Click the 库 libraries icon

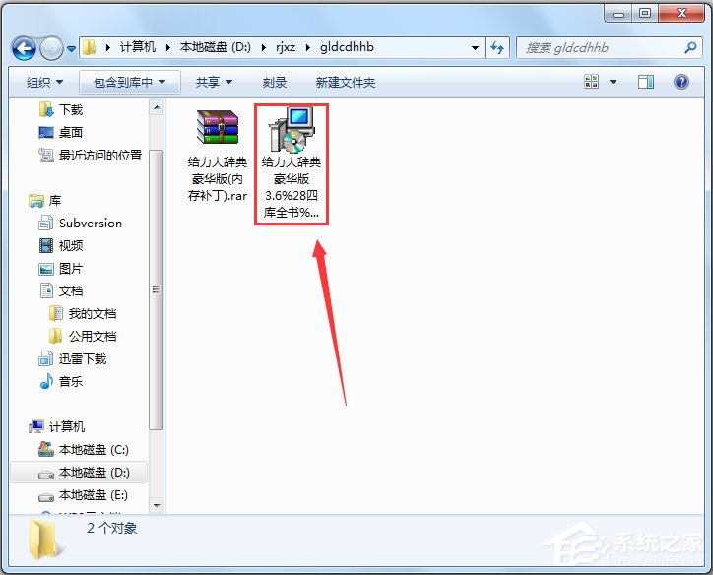(35, 201)
